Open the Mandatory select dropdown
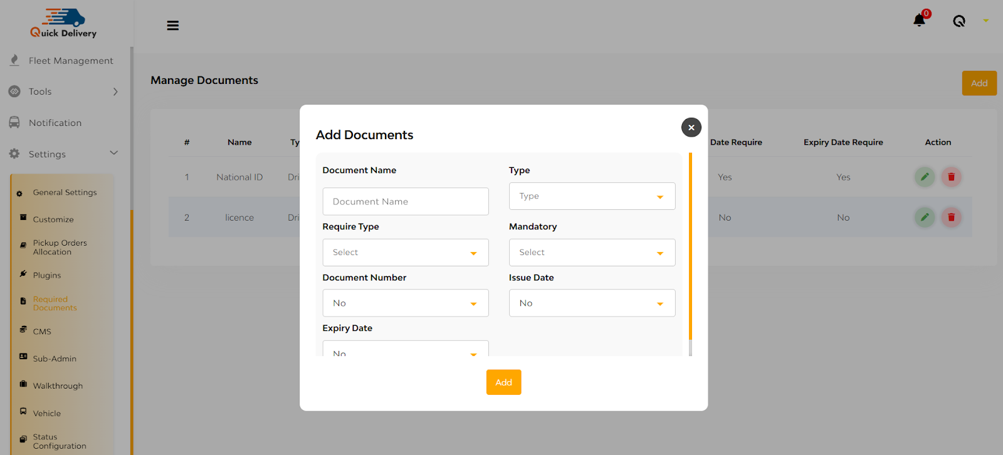This screenshot has height=455, width=1003. (x=592, y=253)
